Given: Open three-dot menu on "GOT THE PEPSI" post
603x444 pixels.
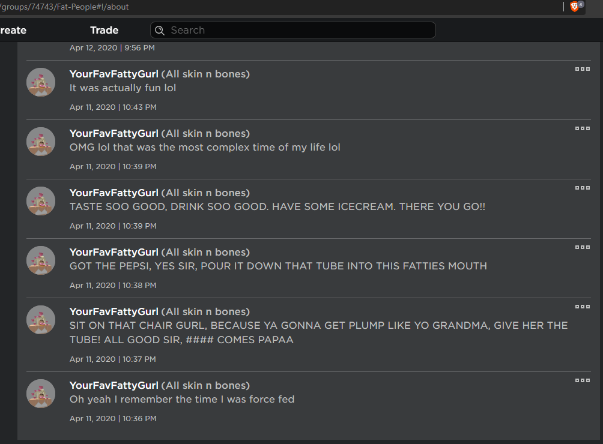Looking at the screenshot, I should pyautogui.click(x=582, y=247).
